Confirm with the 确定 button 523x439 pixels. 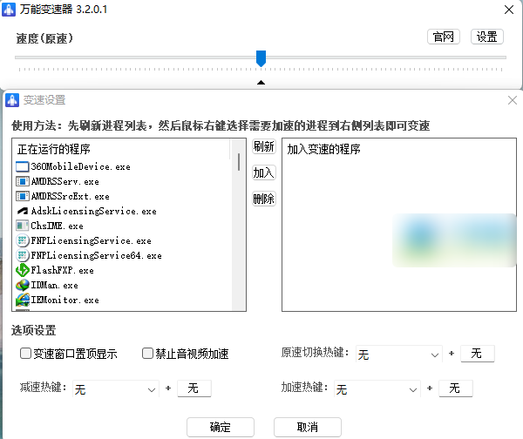[x=221, y=427]
